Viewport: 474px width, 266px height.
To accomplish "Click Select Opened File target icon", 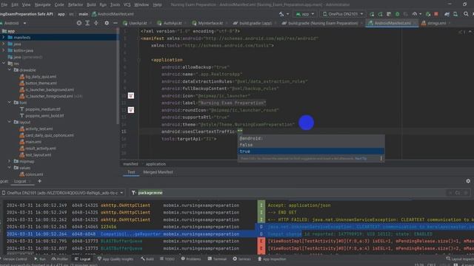I will (x=79, y=23).
